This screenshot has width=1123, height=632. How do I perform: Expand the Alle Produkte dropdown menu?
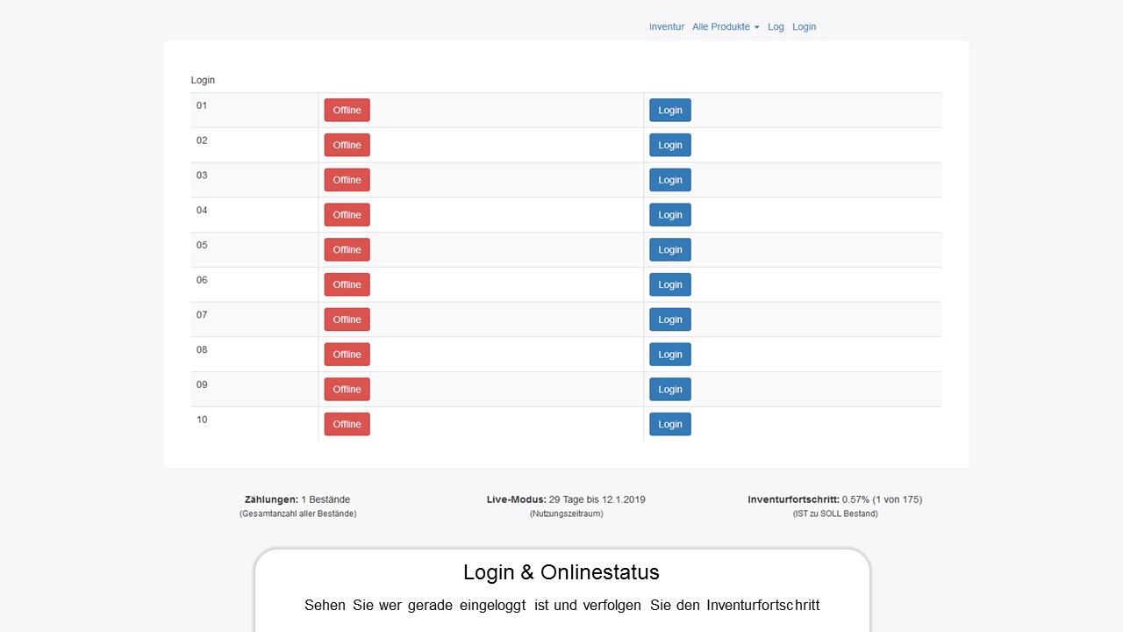coord(726,27)
